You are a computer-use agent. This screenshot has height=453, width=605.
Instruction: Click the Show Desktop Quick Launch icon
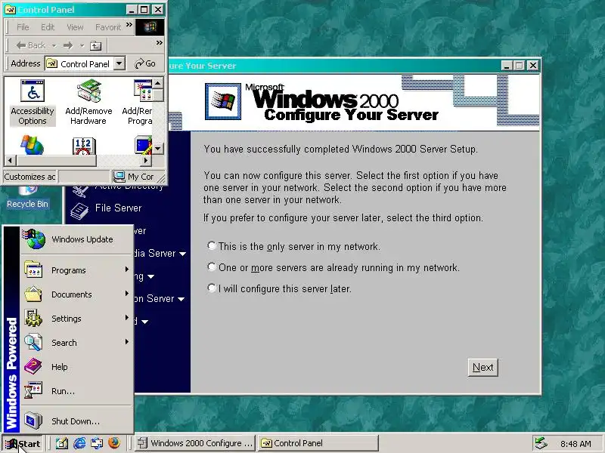coord(62,443)
